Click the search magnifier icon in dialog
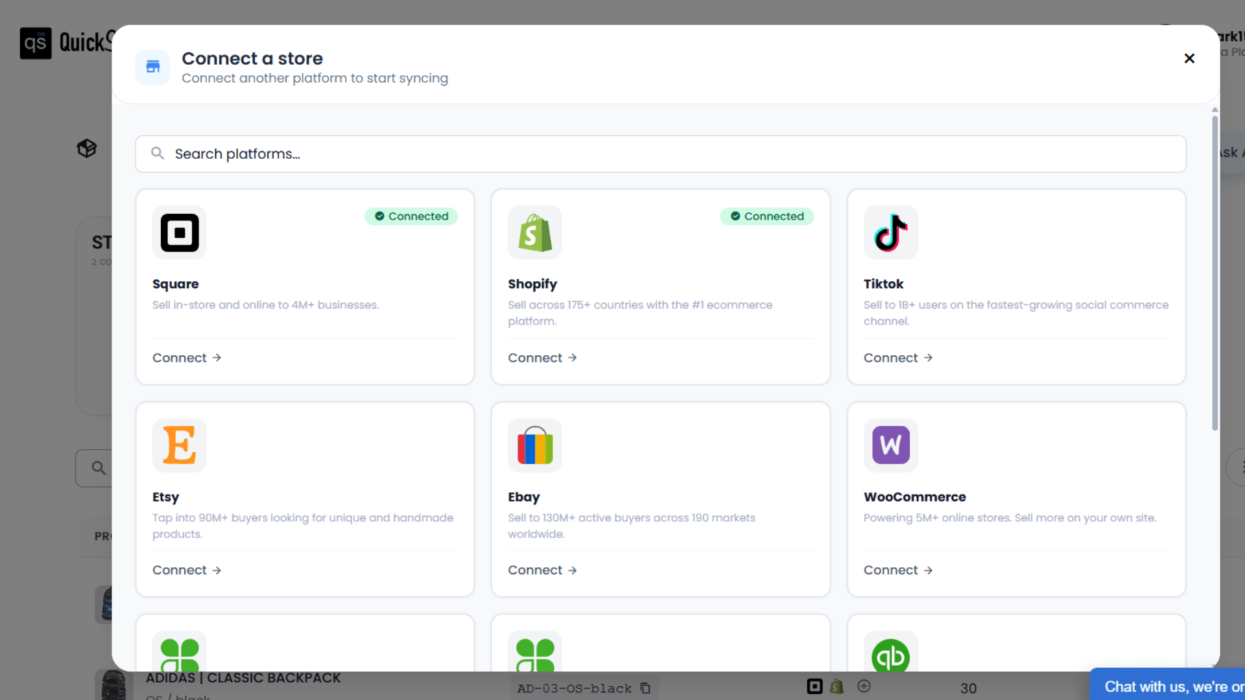Viewport: 1245px width, 700px height. tap(158, 153)
